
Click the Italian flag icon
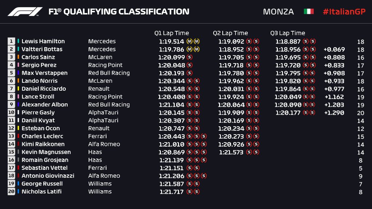click(309, 11)
